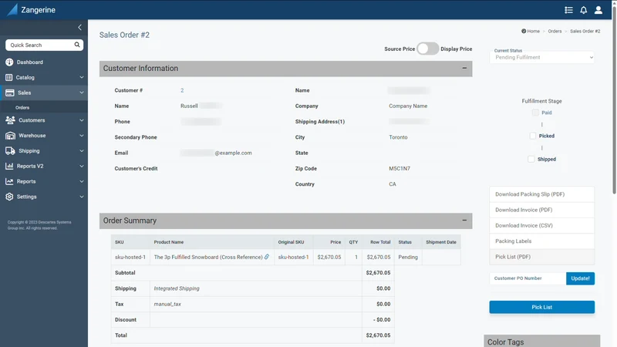The height and width of the screenshot is (347, 617).
Task: Click the Customers people icon
Action: pyautogui.click(x=10, y=120)
